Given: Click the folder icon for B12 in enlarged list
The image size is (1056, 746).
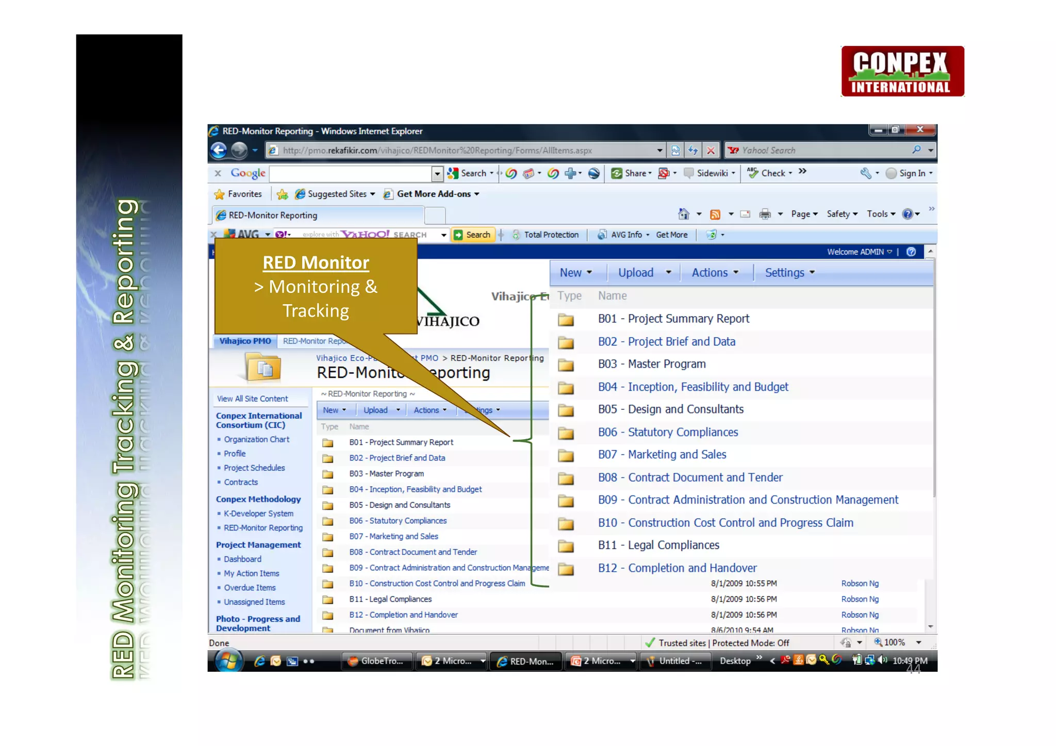Looking at the screenshot, I should pos(566,569).
